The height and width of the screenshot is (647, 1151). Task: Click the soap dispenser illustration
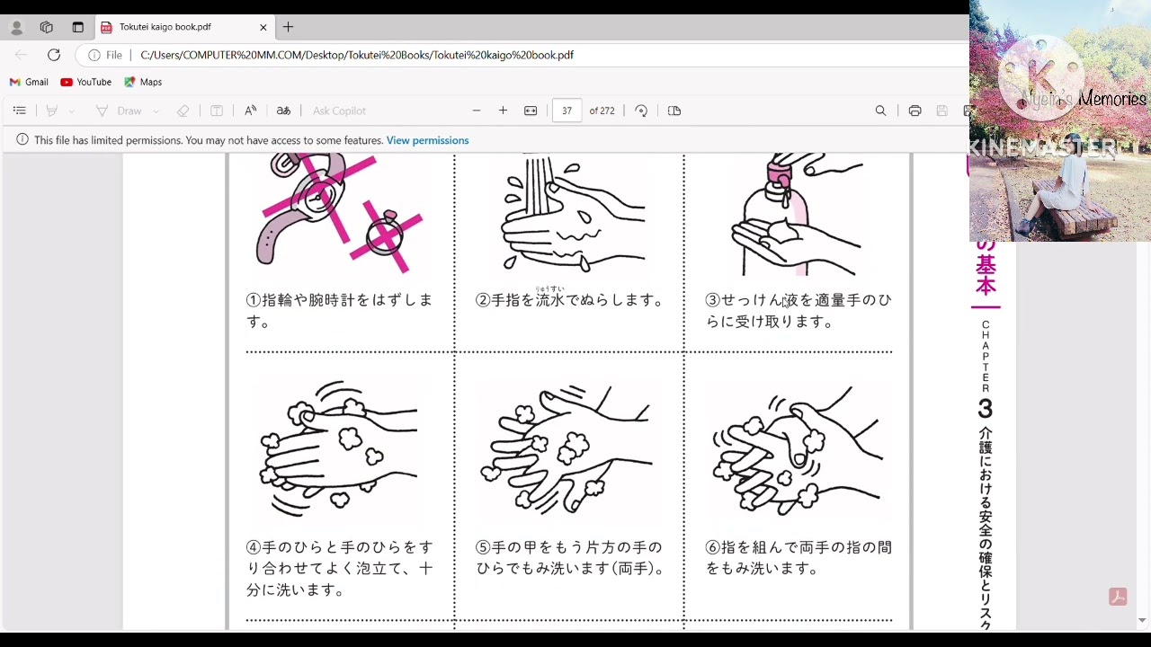[x=797, y=214]
